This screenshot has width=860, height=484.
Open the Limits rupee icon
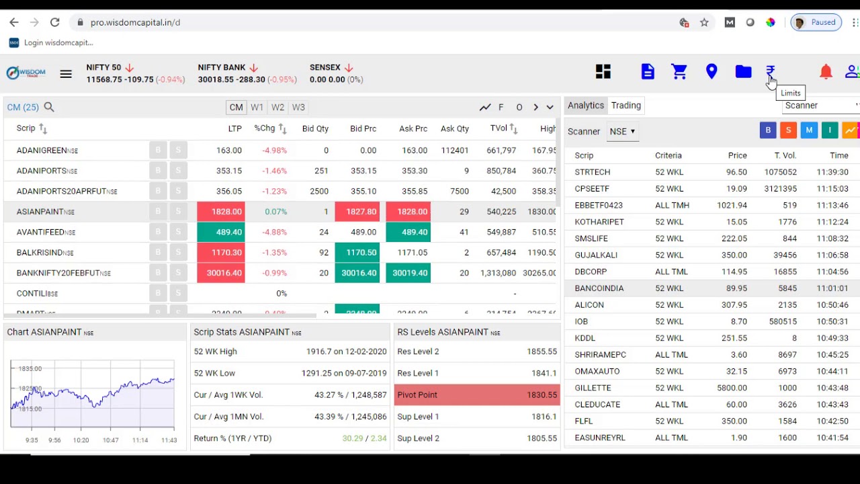[x=771, y=72]
